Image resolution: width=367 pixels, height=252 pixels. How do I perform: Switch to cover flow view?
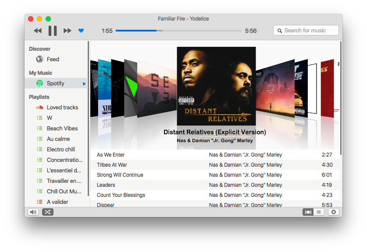click(x=308, y=212)
